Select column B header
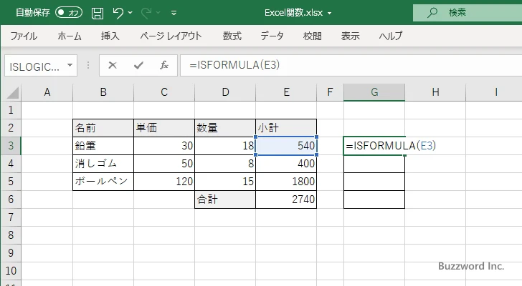The image size is (522, 286). tap(103, 92)
